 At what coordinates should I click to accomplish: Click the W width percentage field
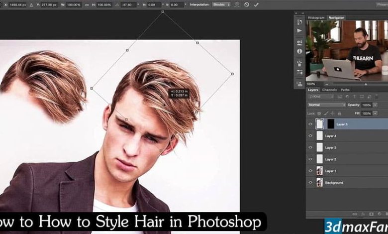pyautogui.click(x=74, y=4)
